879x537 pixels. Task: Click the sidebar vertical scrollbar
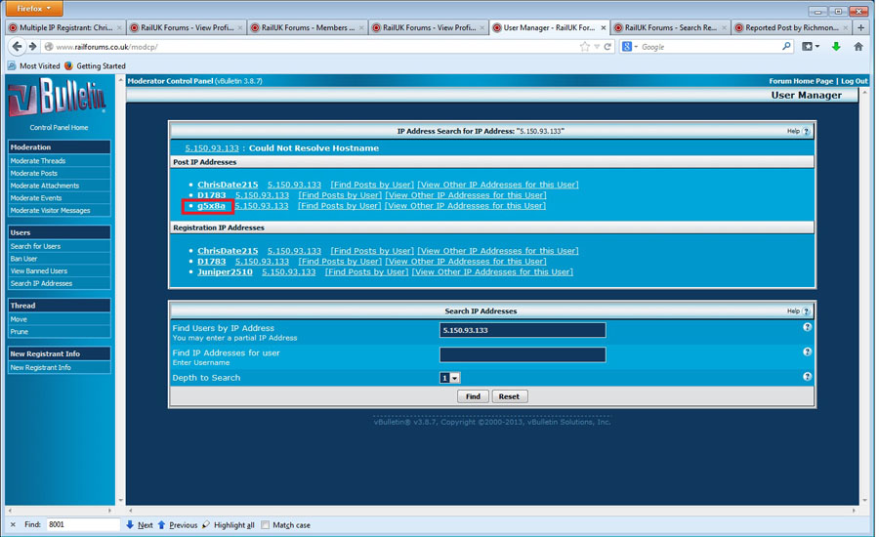[120, 290]
